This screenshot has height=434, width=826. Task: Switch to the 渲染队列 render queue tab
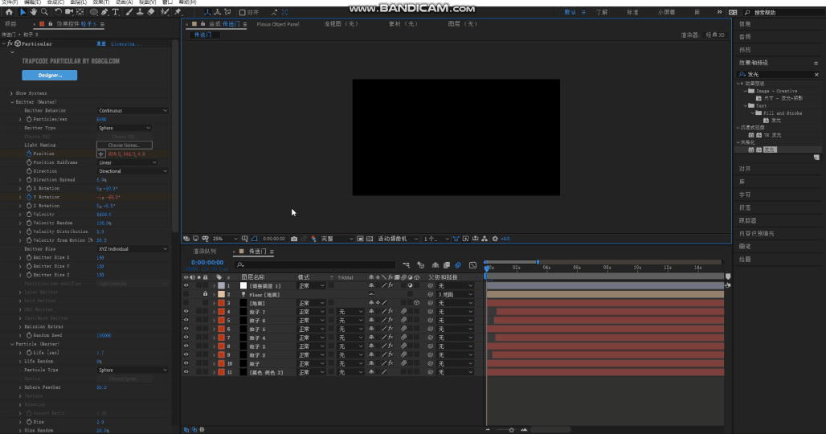click(204, 252)
